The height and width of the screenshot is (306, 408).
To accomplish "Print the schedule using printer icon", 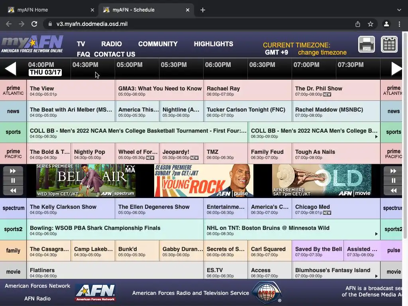I will tap(367, 45).
